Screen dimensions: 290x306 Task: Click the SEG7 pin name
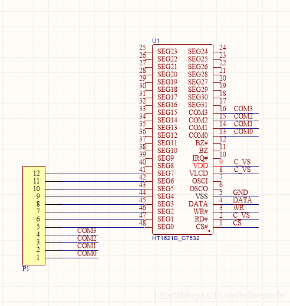pos(166,174)
